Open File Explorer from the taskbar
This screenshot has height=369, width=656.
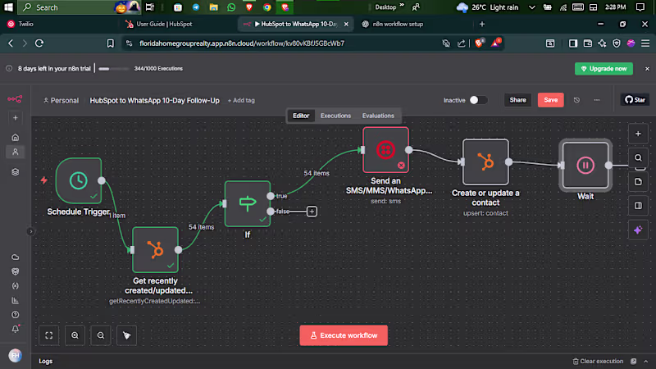(213, 7)
